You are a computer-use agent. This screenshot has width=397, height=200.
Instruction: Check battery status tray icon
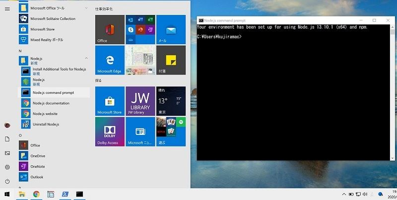(x=351, y=195)
